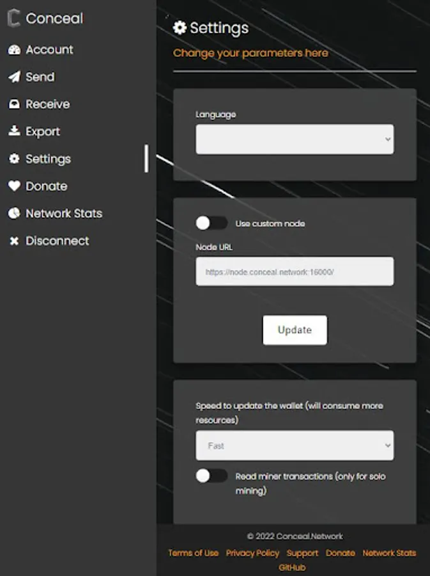Click the Disconnect X icon
This screenshot has width=430, height=576.
14,241
